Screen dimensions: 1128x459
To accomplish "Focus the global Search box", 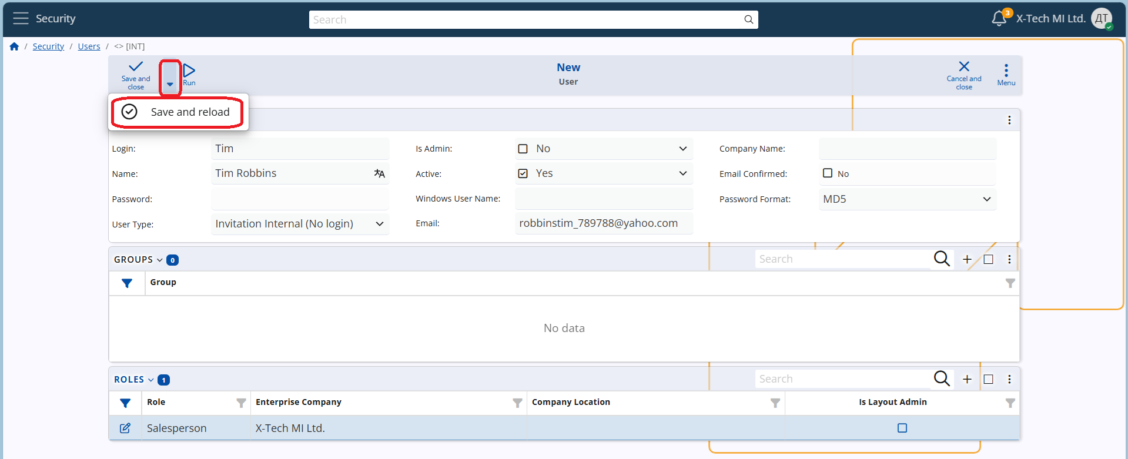I will click(526, 19).
